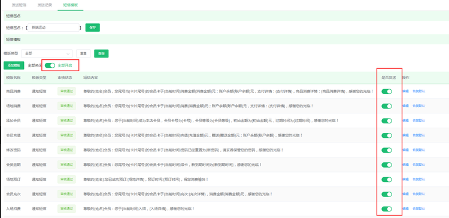449x218 pixels.
Task: Click the 入场扣费 SMS content text
Action: pos(139,209)
